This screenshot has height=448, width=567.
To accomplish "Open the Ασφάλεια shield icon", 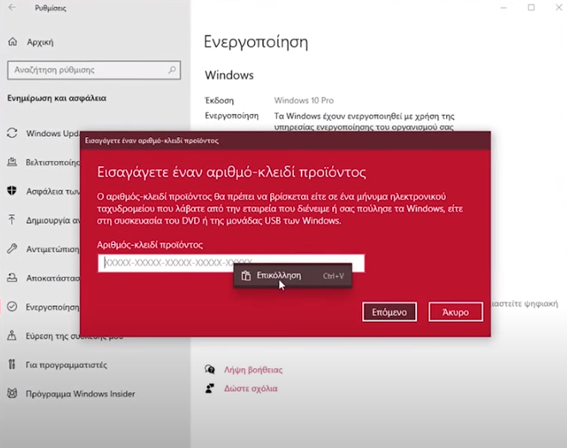I will pos(12,191).
